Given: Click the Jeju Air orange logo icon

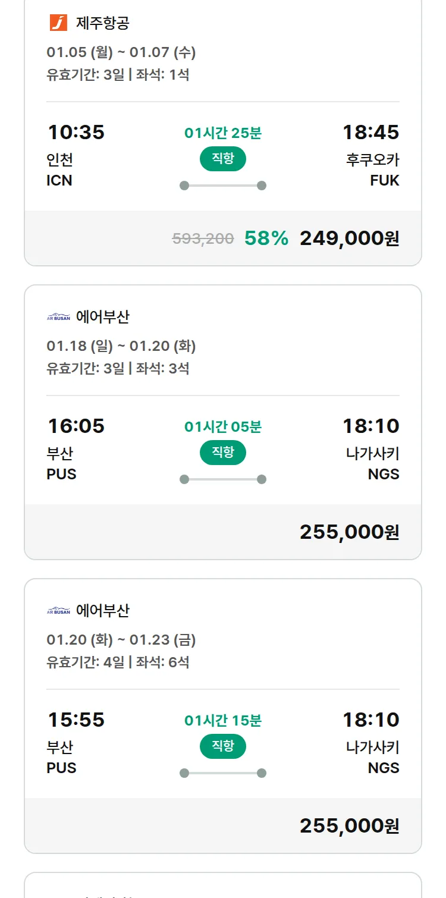Looking at the screenshot, I should 58,23.
